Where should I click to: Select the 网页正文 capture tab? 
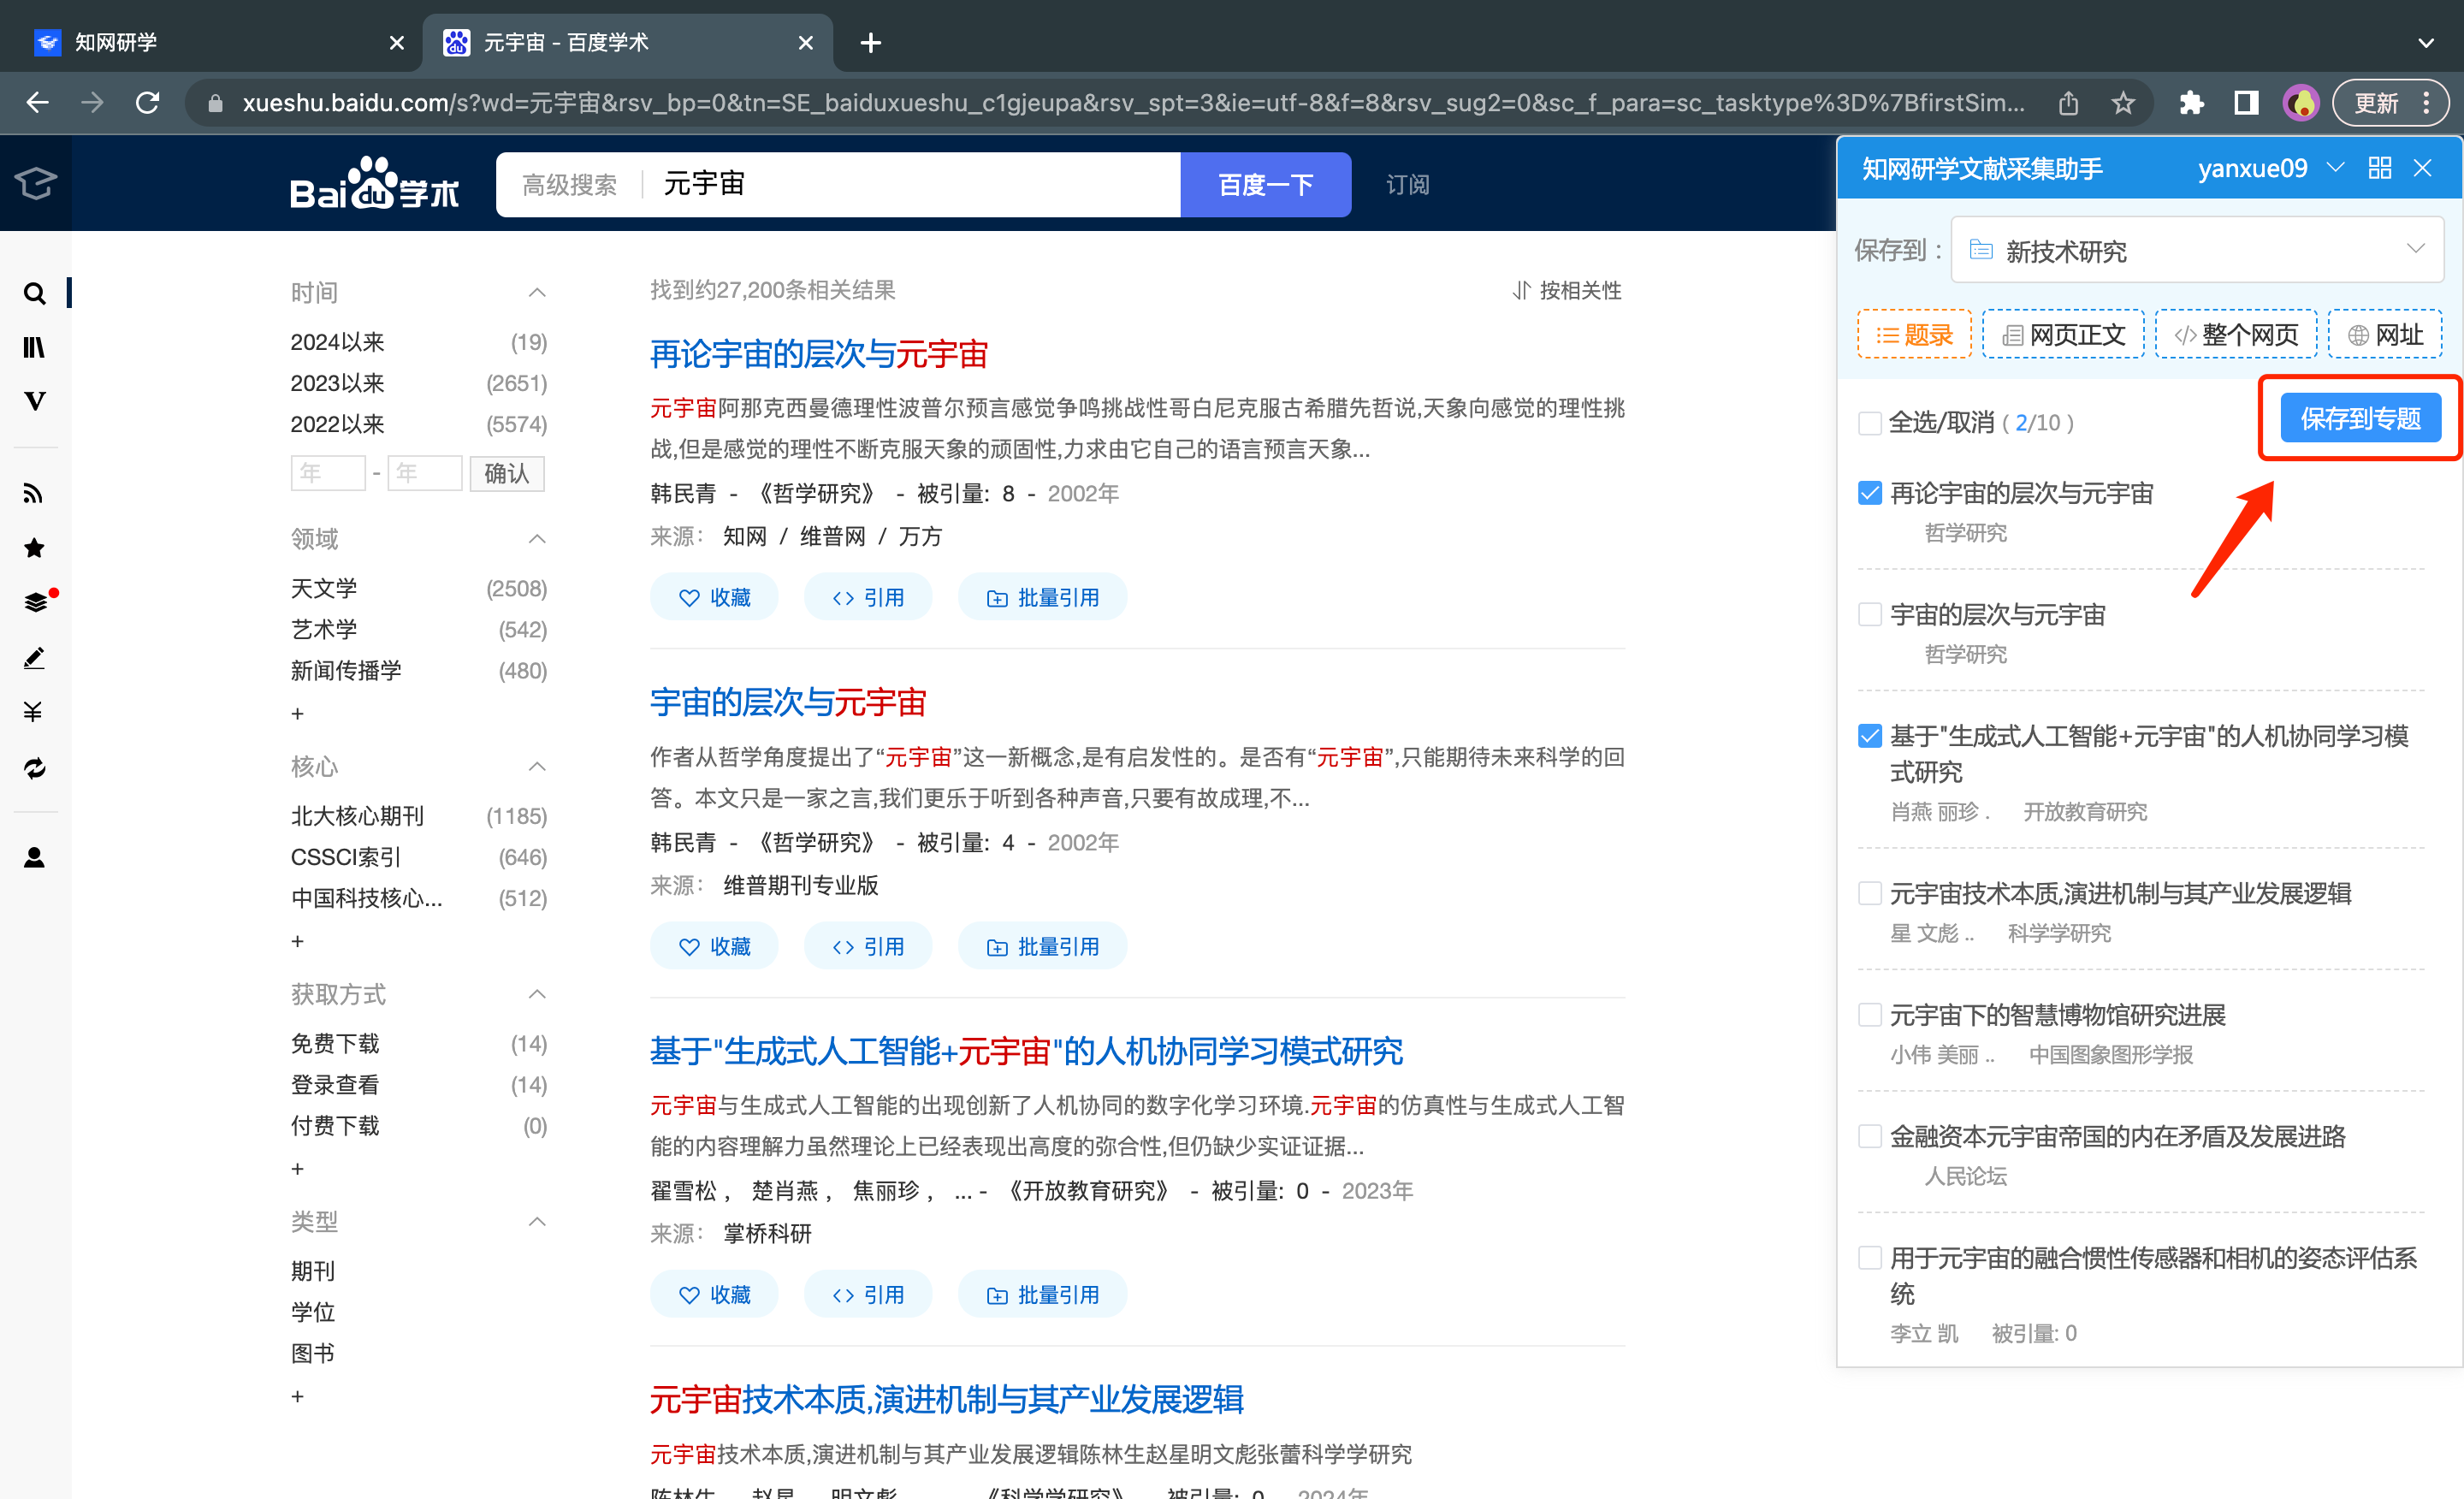2062,335
